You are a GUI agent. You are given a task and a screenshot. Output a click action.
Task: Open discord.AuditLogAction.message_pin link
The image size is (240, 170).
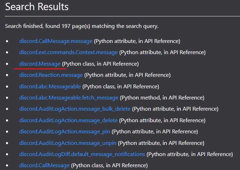[65, 132]
